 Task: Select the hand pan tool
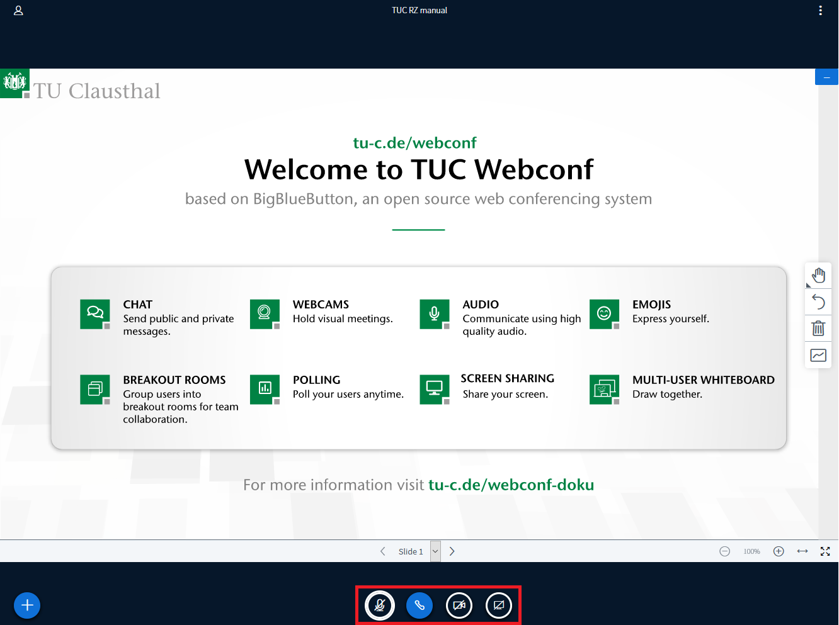(x=818, y=276)
